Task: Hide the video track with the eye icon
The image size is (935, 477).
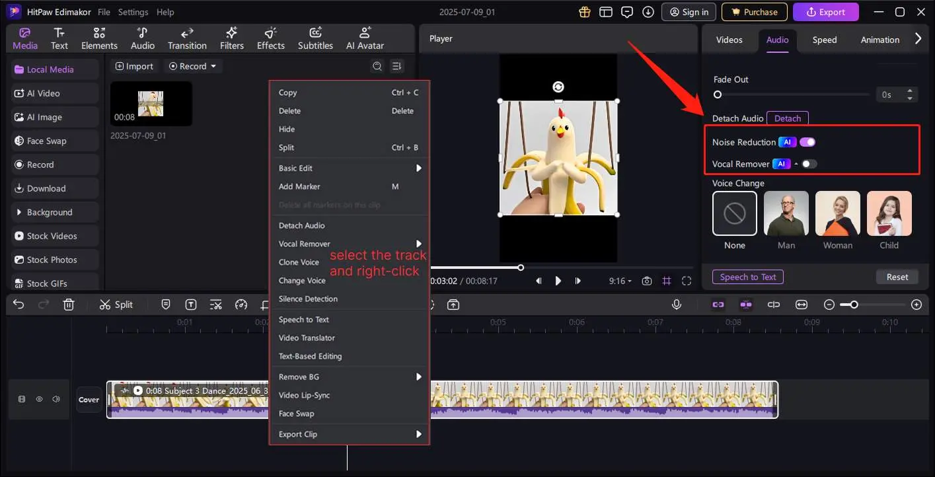Action: tap(39, 399)
